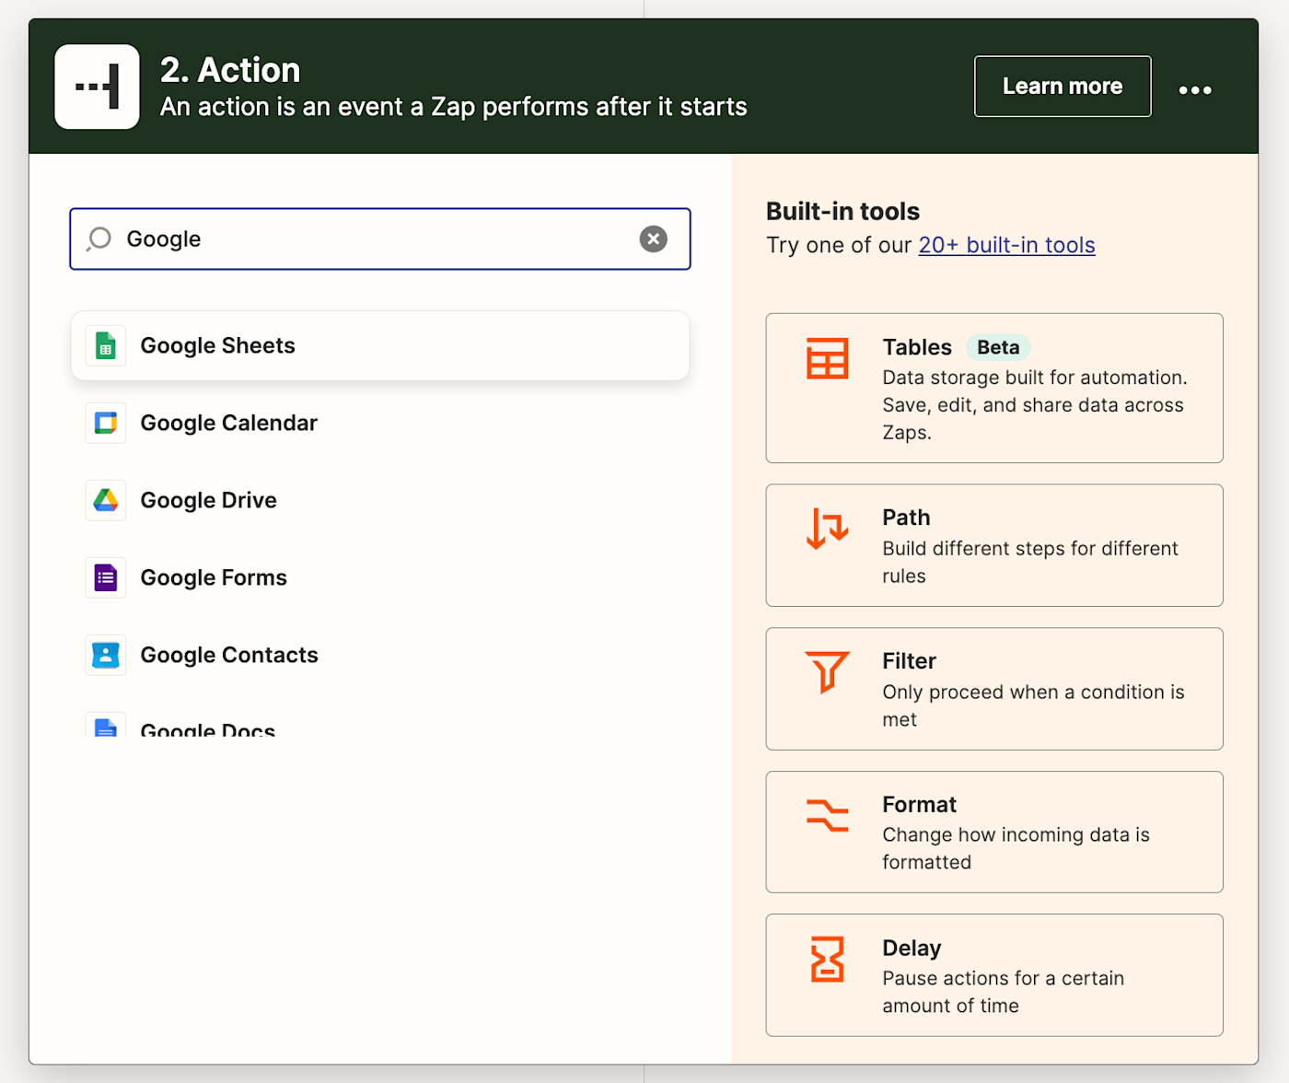
Task: Choose Google Calendar from results
Action: [228, 424]
